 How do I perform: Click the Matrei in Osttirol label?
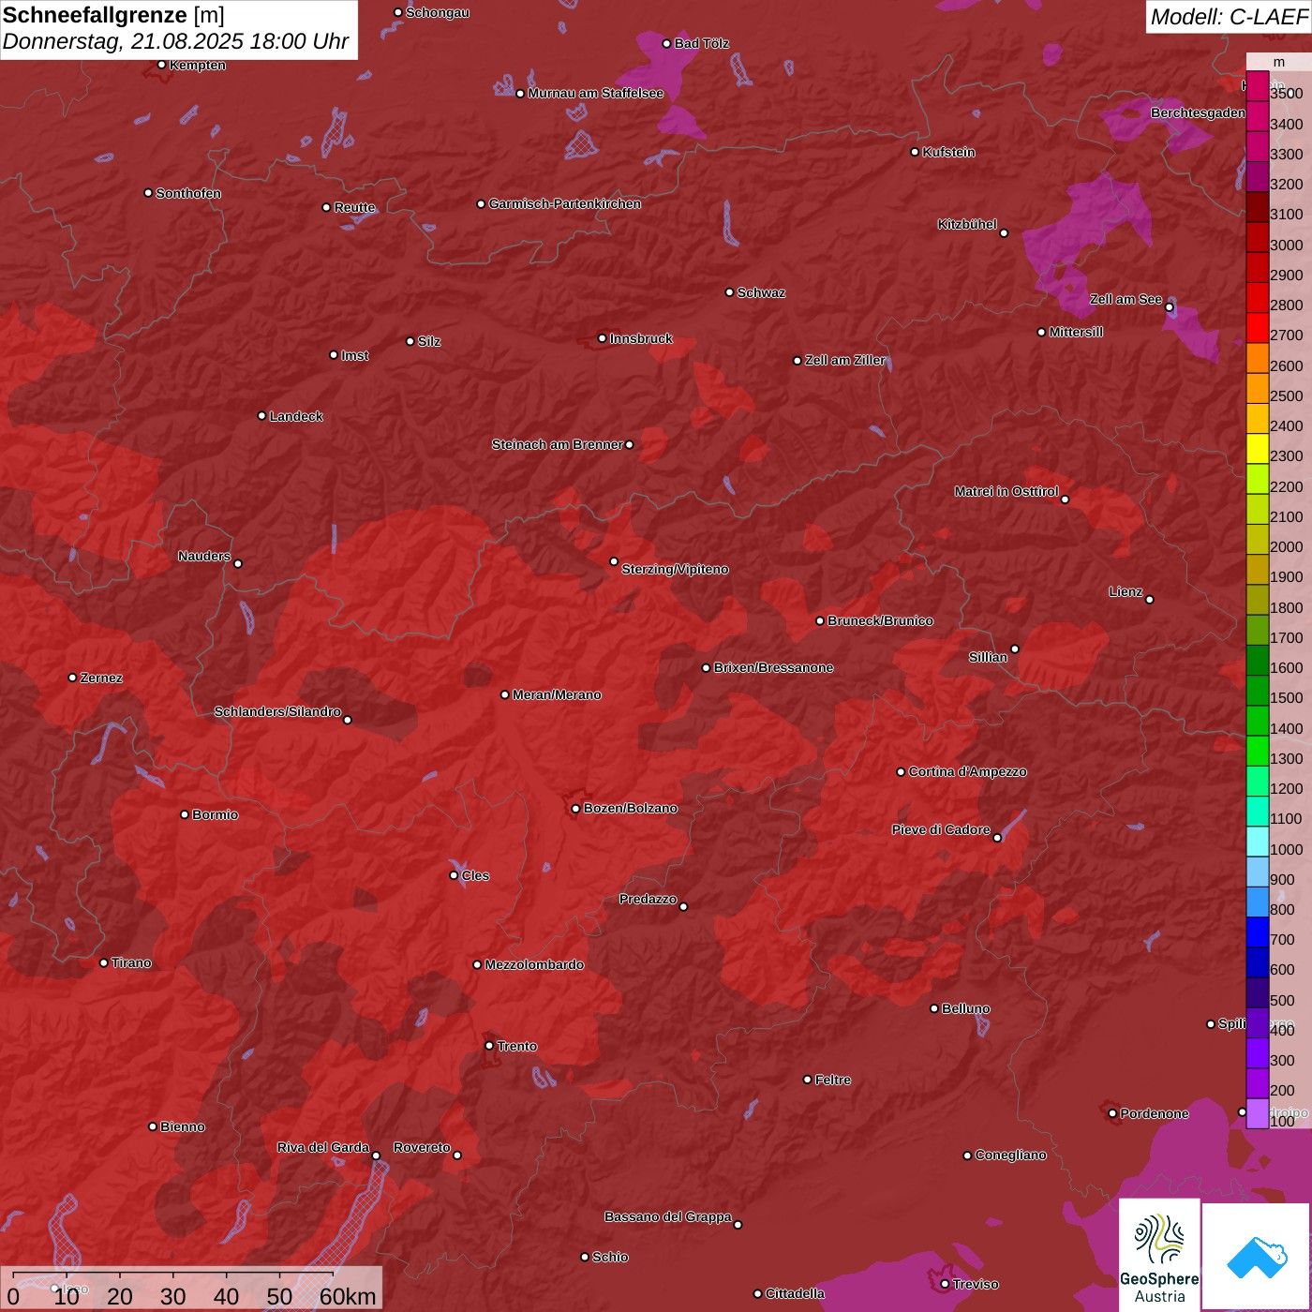[x=1006, y=491]
